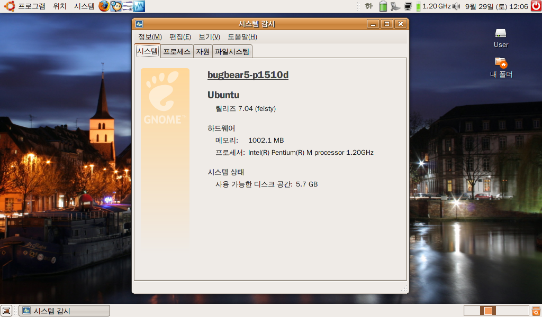Open the 위치 places menu
Screen dimensions: 542x317
coord(60,6)
